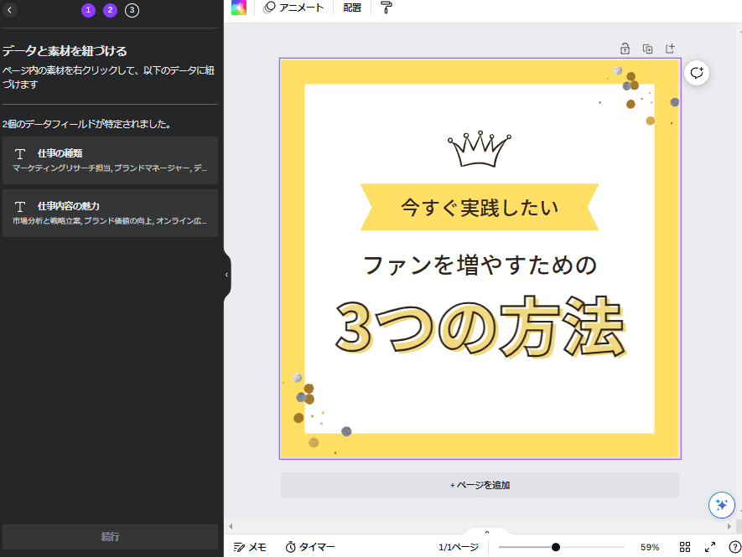
Task: Click the ページを追加 add page button
Action: [479, 485]
